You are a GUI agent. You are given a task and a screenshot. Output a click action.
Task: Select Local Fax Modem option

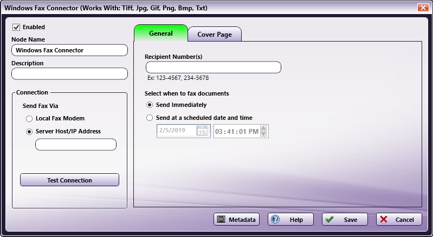coord(29,119)
